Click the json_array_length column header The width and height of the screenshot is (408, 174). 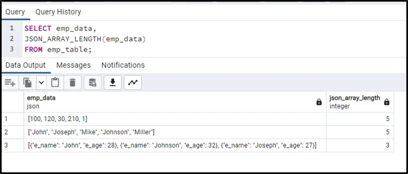(354, 98)
